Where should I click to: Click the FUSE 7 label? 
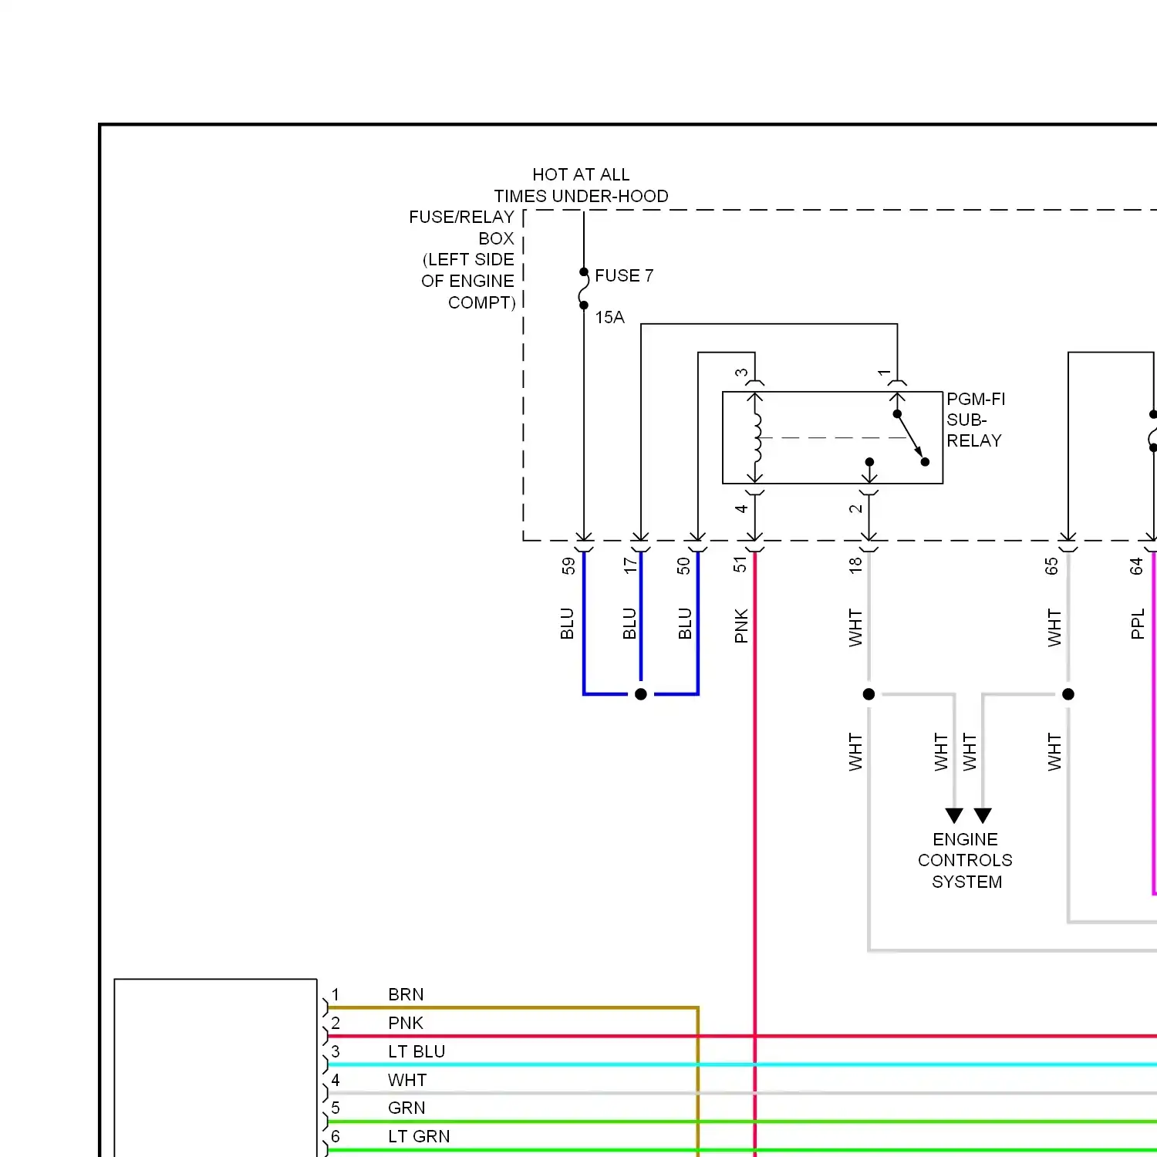pyautogui.click(x=624, y=275)
